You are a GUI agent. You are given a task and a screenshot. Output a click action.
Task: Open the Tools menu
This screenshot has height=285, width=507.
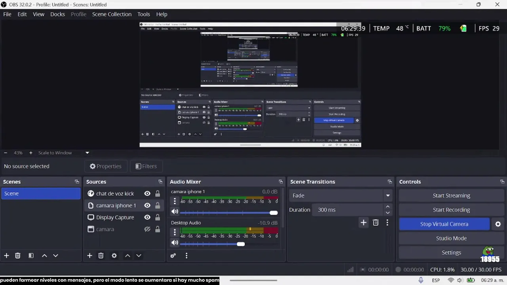coord(144,14)
